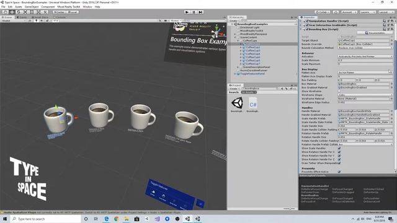This screenshot has height=223, width=397.
Task: Uncheck Show Scale Handles
Action: point(339,148)
